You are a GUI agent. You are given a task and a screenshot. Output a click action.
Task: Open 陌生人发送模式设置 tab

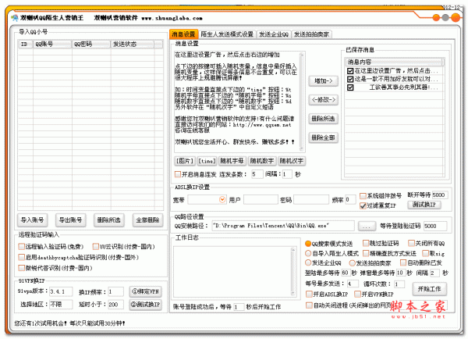(227, 34)
